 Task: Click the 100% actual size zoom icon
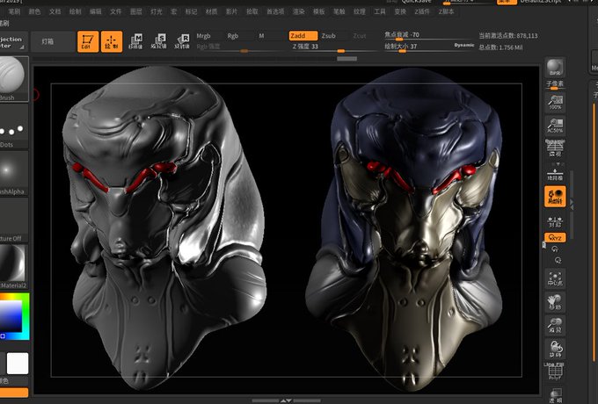coord(555,102)
